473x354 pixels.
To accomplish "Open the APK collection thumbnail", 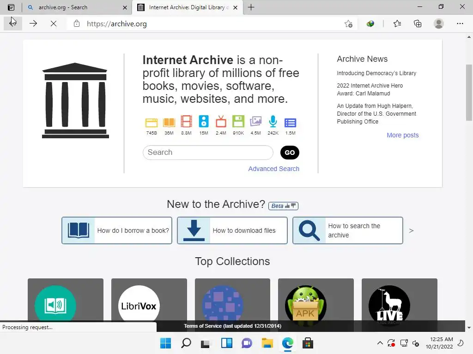I will [316, 300].
